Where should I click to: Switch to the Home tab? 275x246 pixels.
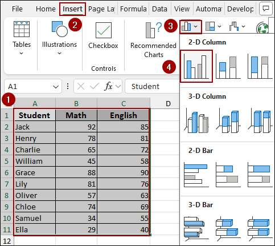point(46,9)
